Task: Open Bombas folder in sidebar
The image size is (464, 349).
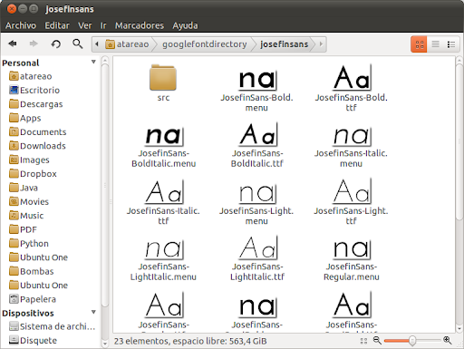Action: (31, 271)
